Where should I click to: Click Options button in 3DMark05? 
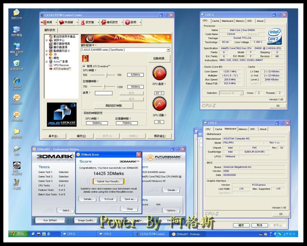tap(172, 210)
